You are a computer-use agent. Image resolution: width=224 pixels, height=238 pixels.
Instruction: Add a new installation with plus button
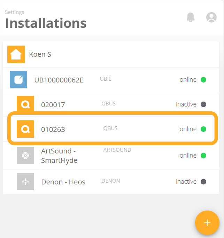pyautogui.click(x=207, y=223)
